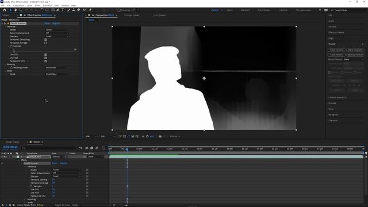Toggle the Samples stopwatch in Effect Controls
The image size is (368, 207).
pyautogui.click(x=11, y=46)
